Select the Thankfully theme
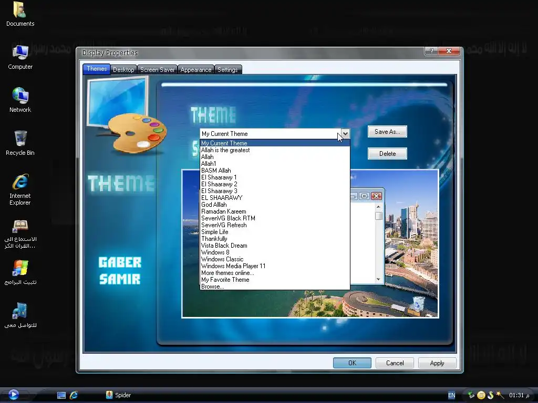The height and width of the screenshot is (403, 538). (275, 239)
